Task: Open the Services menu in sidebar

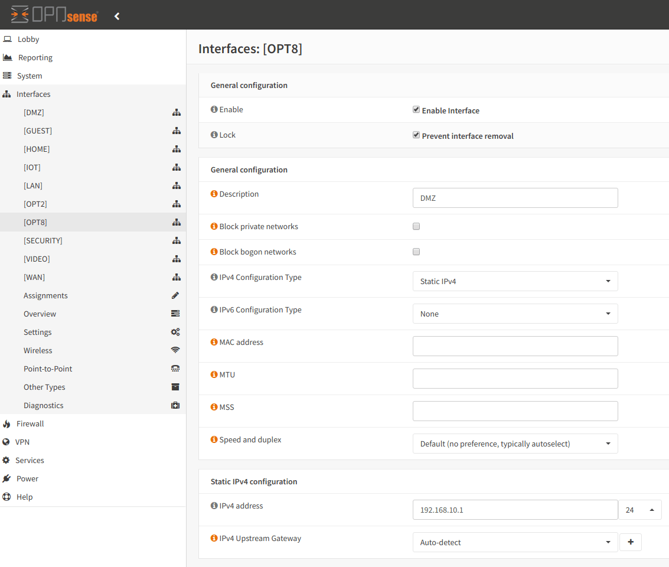Action: [30, 460]
